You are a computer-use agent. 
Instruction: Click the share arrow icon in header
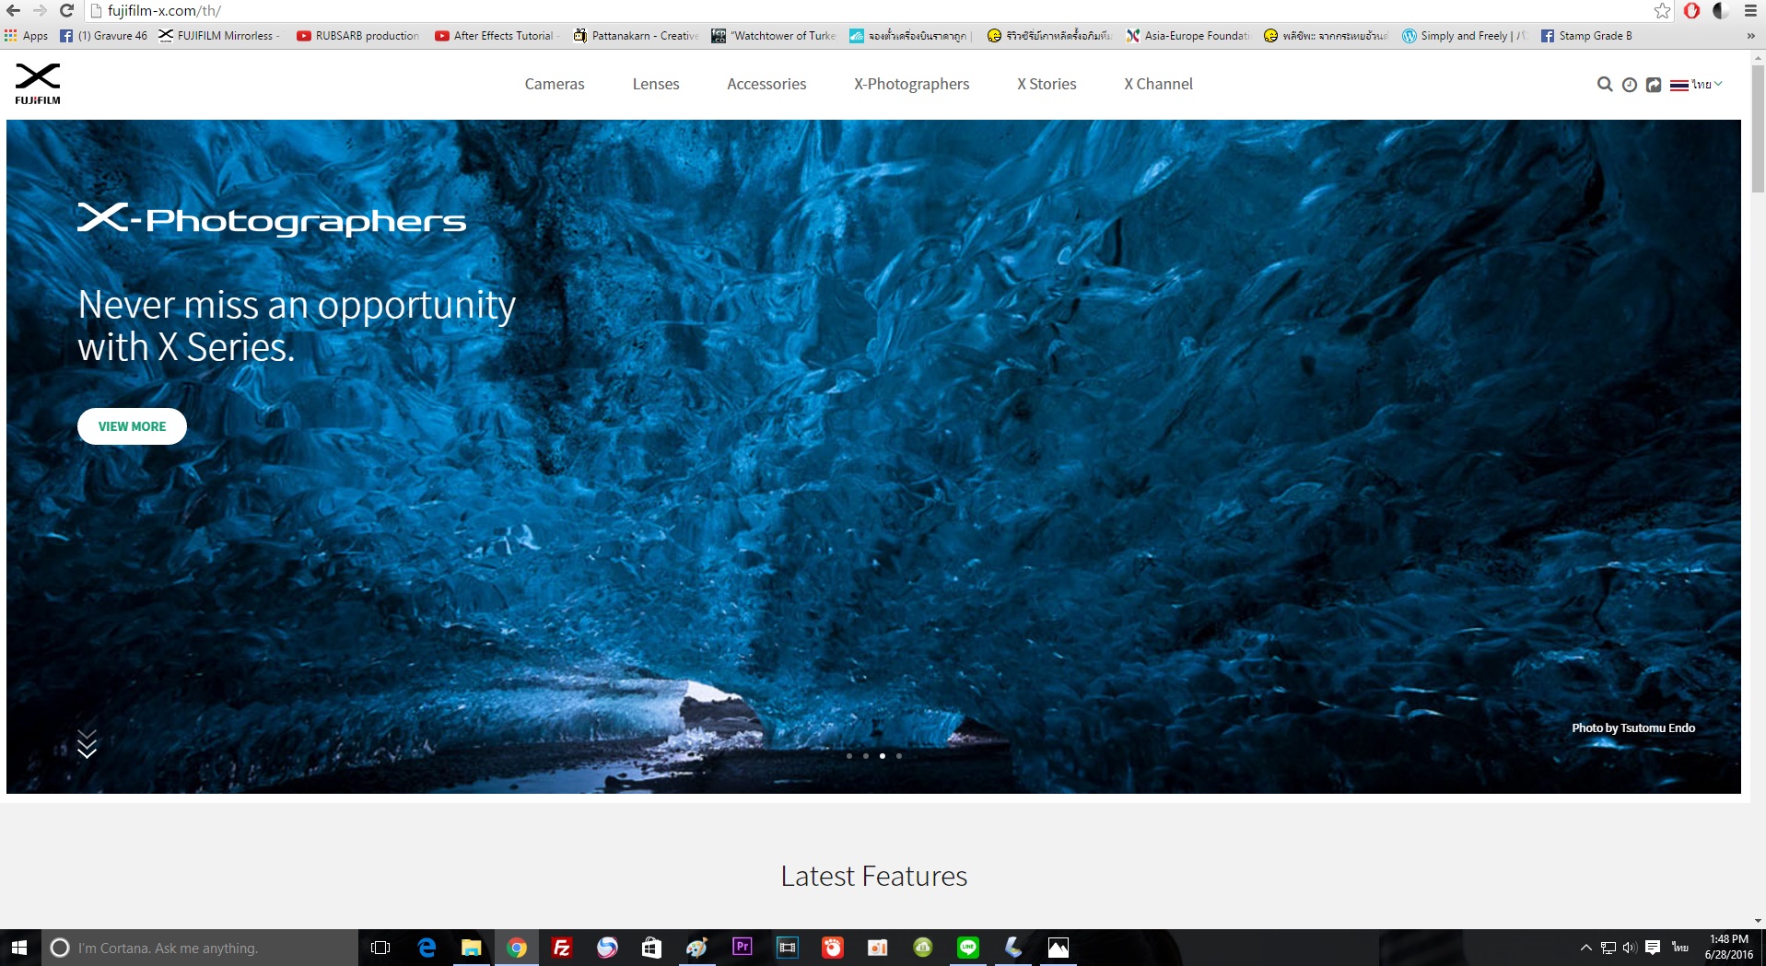tap(1654, 85)
